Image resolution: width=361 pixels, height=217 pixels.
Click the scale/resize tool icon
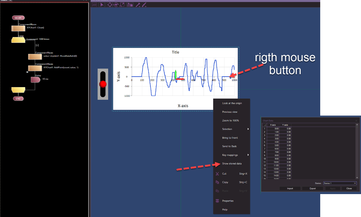(122, 5)
